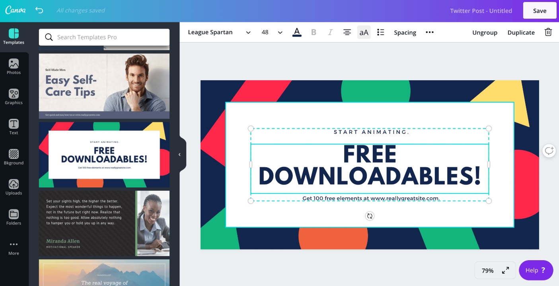Open the Text sidebar tab
The image size is (559, 286).
pos(14,127)
